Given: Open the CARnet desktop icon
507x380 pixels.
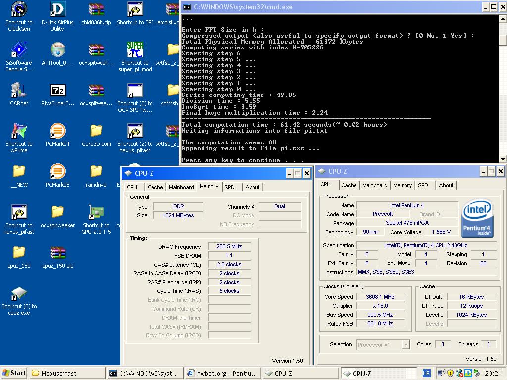Looking at the screenshot, I should [x=19, y=91].
